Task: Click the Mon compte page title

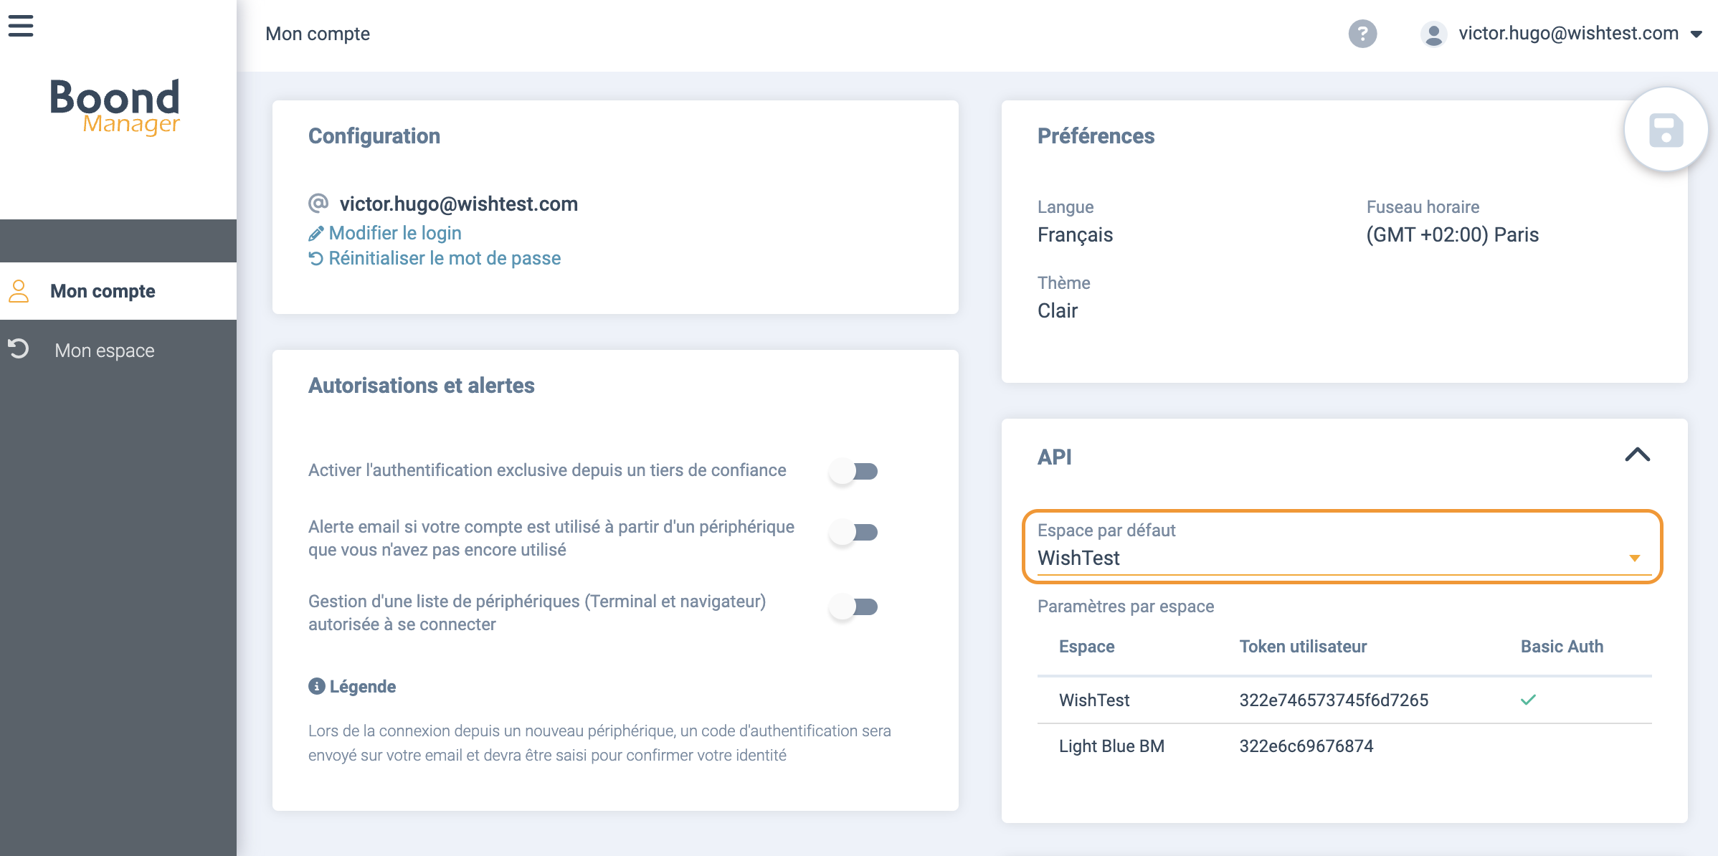Action: point(318,34)
